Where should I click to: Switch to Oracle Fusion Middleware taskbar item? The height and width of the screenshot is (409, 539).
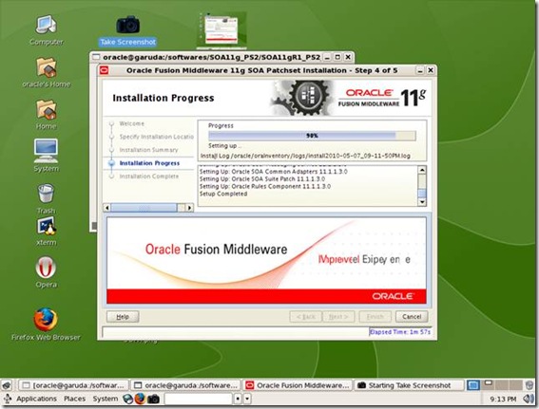[x=298, y=385]
